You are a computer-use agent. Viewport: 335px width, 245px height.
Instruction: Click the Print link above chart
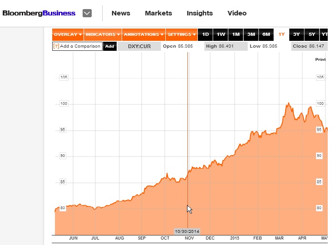tap(320, 59)
